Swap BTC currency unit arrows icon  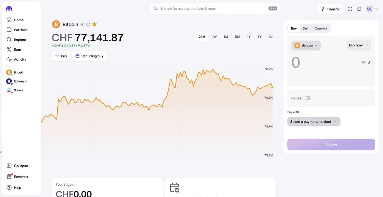[x=369, y=62]
